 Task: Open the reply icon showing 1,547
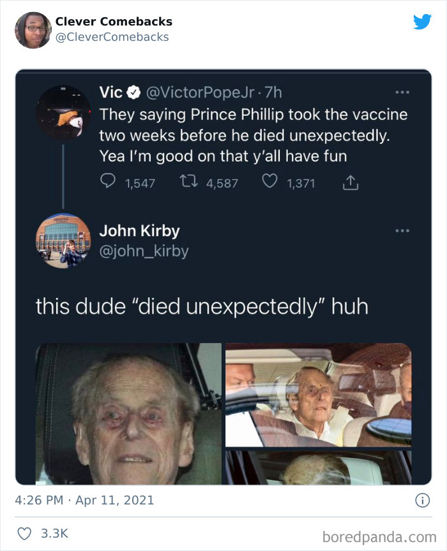click(x=108, y=183)
